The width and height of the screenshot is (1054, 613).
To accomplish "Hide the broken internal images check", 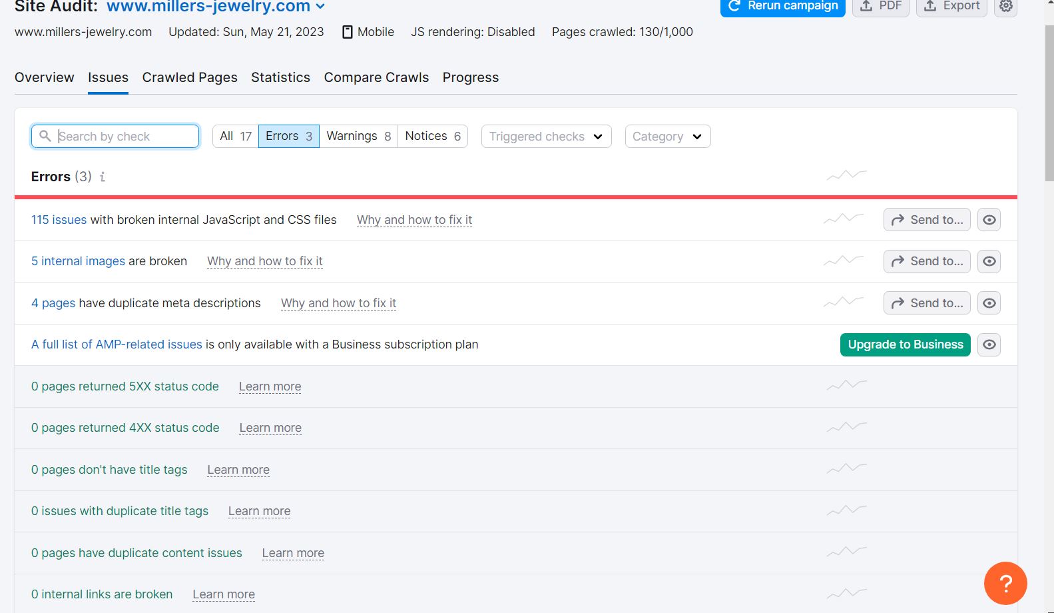I will click(x=989, y=261).
